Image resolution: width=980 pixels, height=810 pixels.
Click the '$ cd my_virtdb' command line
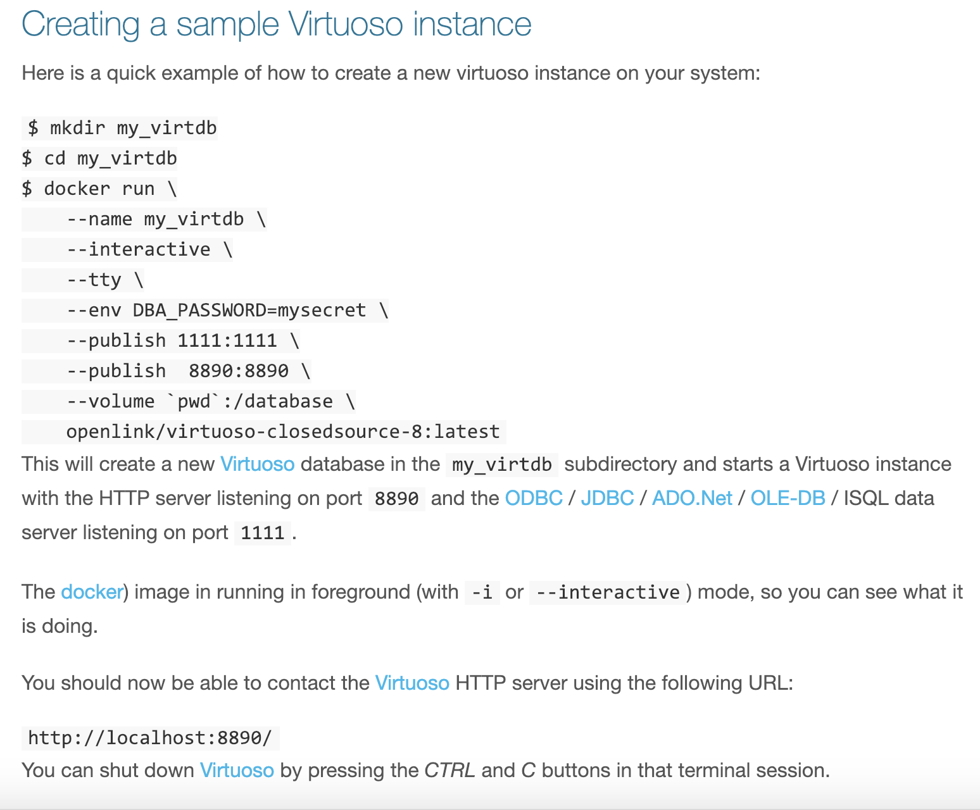[x=99, y=158]
